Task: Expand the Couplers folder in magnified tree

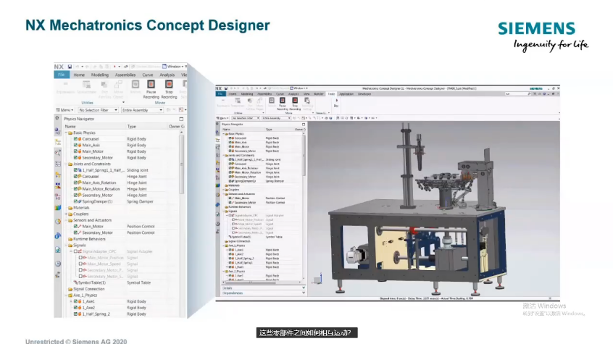Action: (66, 214)
